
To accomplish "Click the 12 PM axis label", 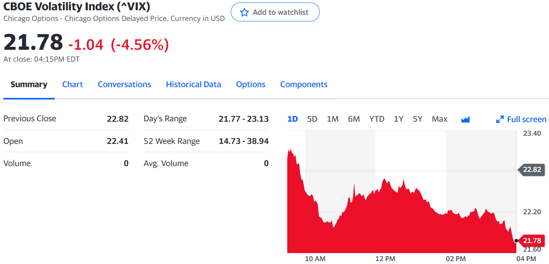I will click(x=385, y=259).
